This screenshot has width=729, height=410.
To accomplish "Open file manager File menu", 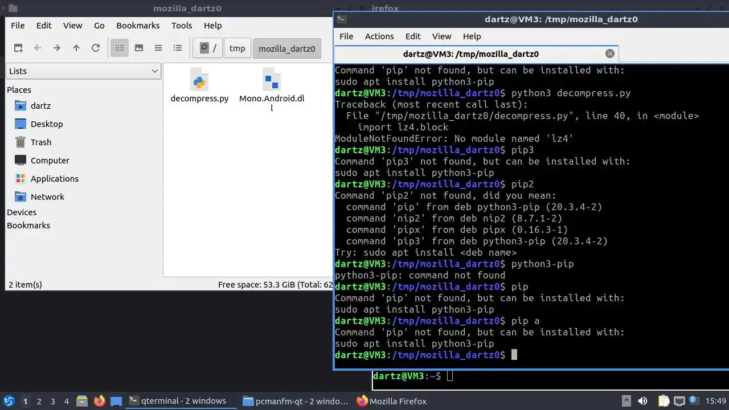I will pyautogui.click(x=18, y=26).
